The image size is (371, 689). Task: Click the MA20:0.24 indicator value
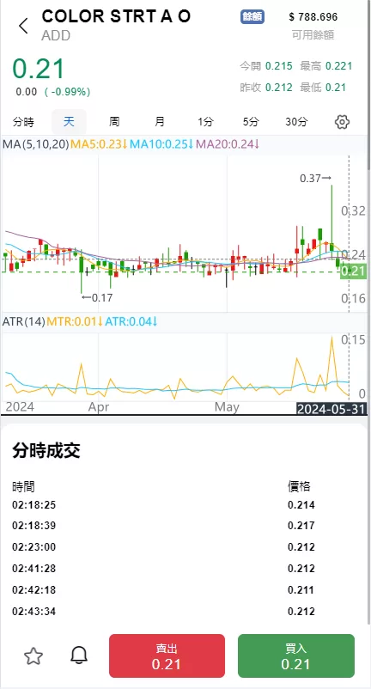(228, 144)
